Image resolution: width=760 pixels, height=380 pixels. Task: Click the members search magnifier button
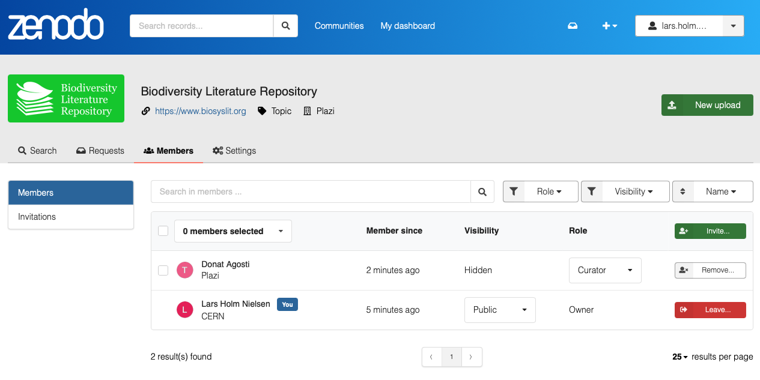point(482,192)
